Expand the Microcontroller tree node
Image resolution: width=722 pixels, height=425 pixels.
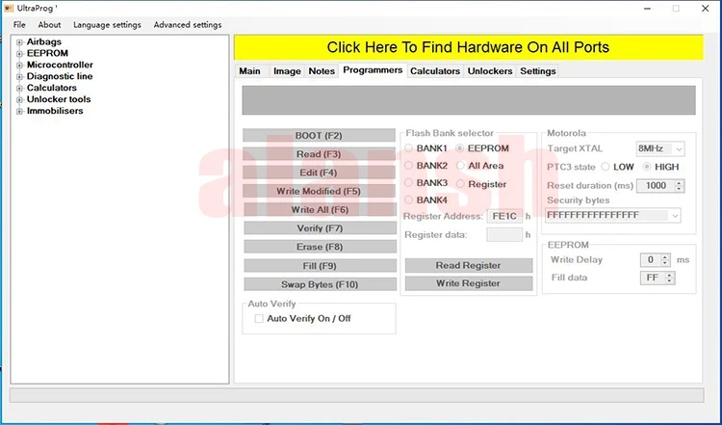[x=19, y=66]
